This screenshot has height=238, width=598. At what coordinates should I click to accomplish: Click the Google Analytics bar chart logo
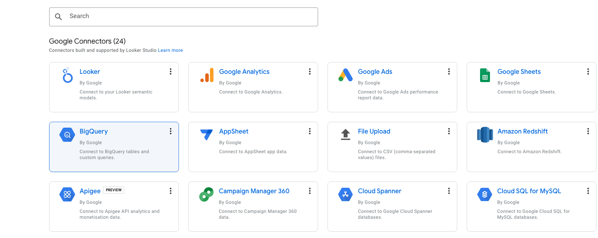207,75
